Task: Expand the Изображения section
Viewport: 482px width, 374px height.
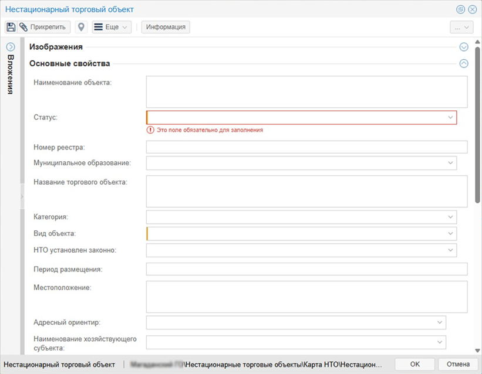Action: (464, 47)
